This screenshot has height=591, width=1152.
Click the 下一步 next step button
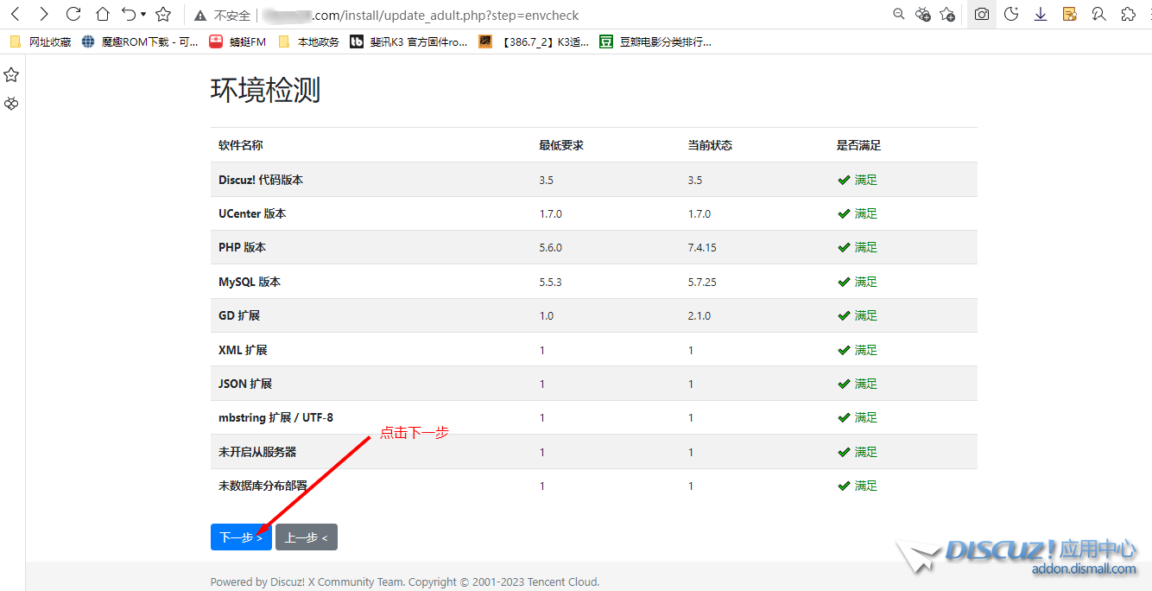[x=241, y=537]
